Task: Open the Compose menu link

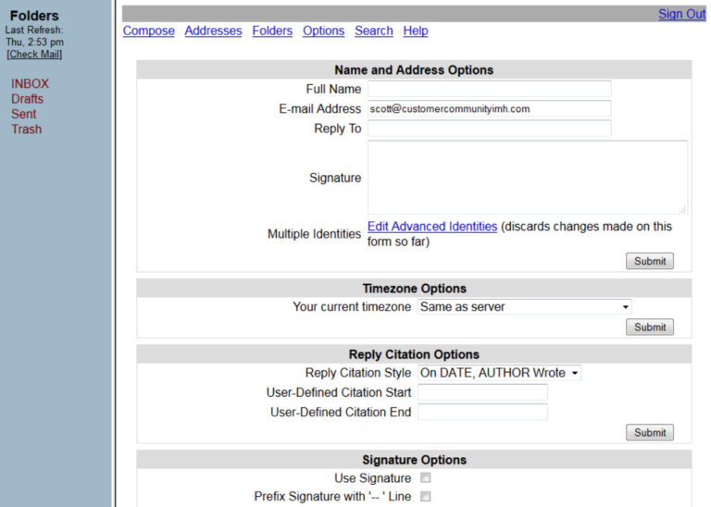Action: click(x=148, y=31)
